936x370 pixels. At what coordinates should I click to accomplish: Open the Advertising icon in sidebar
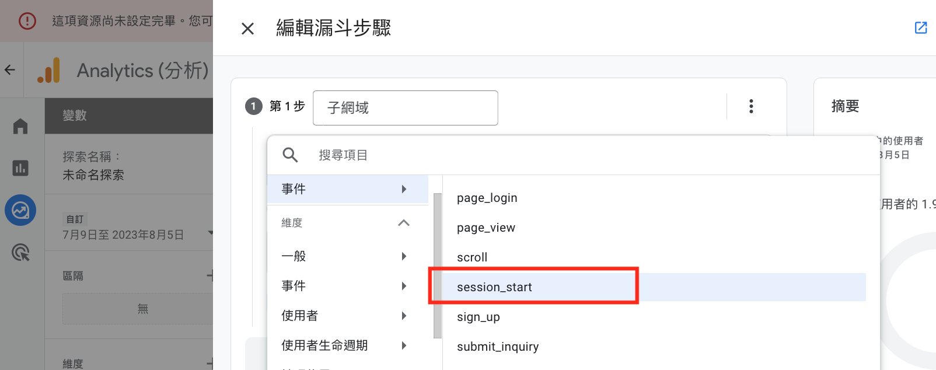[20, 253]
